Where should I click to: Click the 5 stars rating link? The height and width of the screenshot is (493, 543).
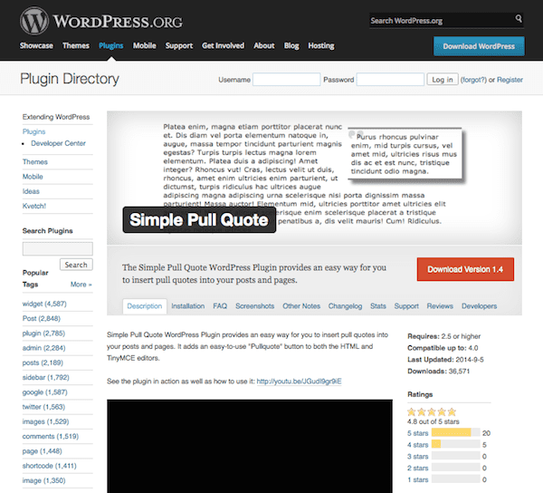[417, 433]
